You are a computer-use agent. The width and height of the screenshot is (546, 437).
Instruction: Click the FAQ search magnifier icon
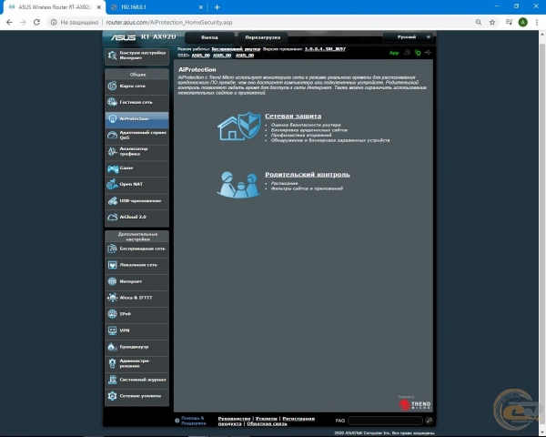[429, 421]
